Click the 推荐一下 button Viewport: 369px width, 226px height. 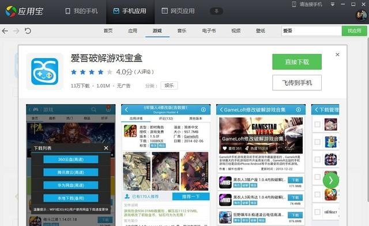pos(191,197)
